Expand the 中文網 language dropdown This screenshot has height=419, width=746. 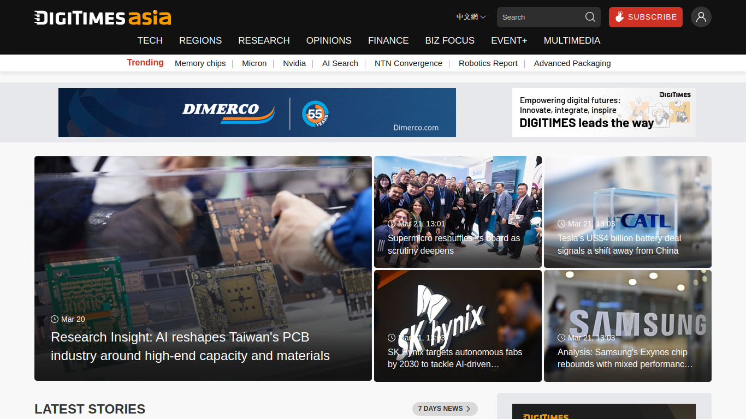coord(471,17)
